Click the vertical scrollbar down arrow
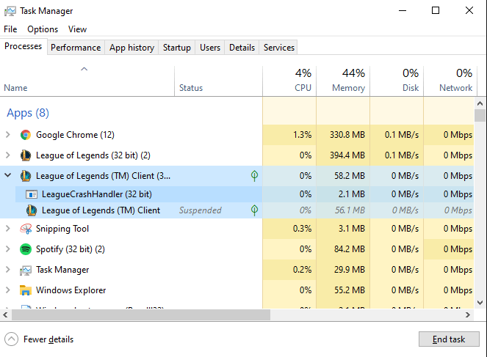The height and width of the screenshot is (357, 487). click(x=480, y=303)
